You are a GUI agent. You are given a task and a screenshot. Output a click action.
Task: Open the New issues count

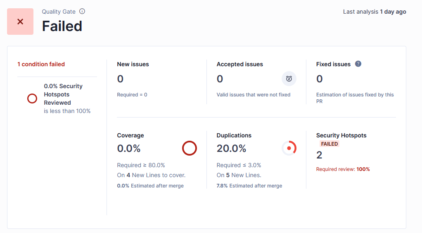(x=120, y=79)
